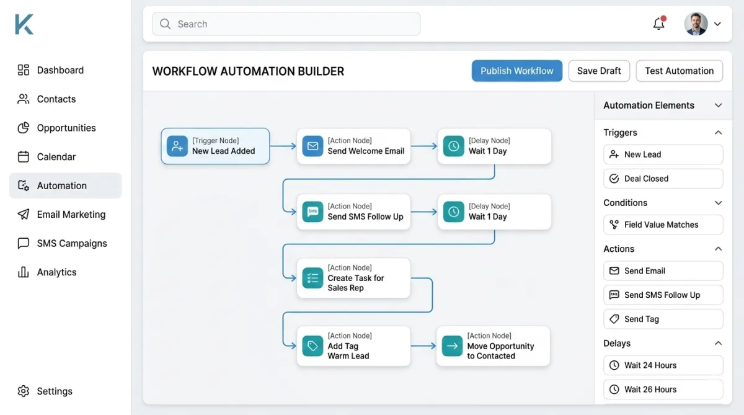
Task: Go to Contacts in the sidebar
Action: tap(65, 99)
